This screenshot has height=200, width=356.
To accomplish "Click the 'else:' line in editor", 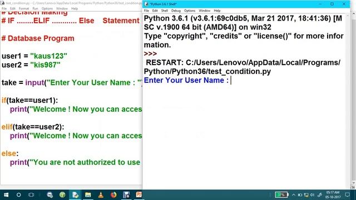I will 10,153.
